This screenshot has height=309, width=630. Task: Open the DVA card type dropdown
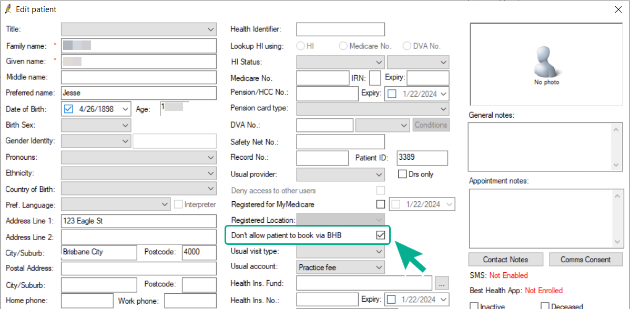pos(382,125)
